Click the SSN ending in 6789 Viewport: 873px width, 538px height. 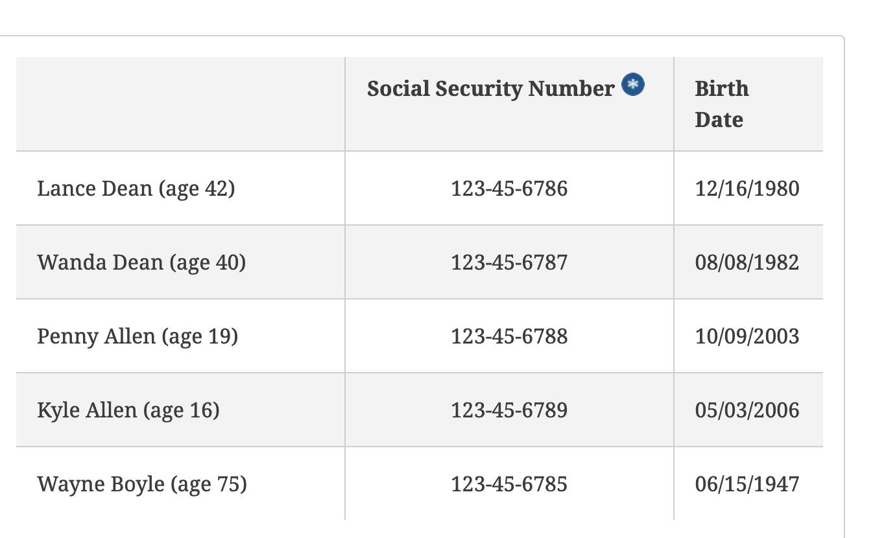[x=509, y=410]
